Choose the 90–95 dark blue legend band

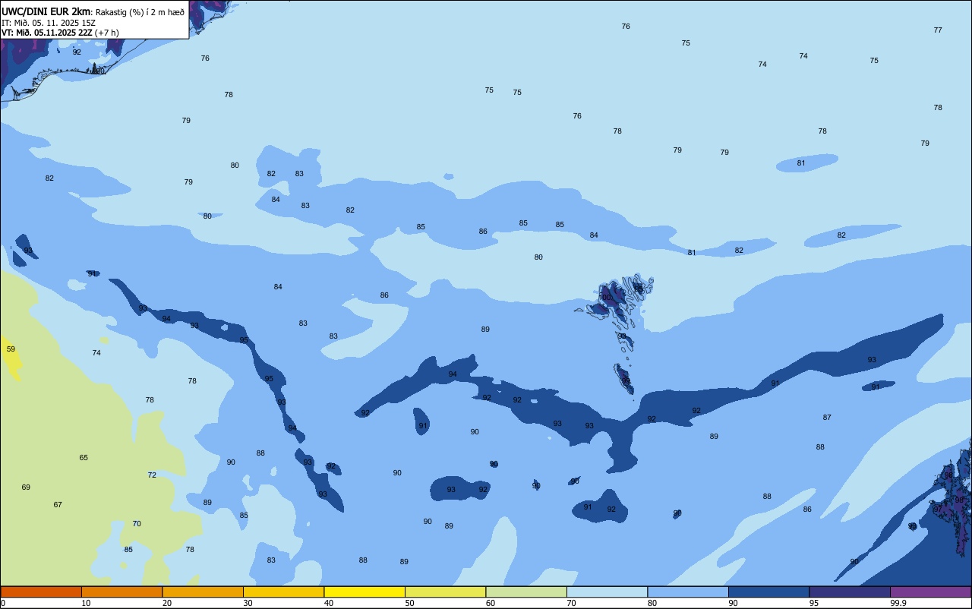click(x=768, y=592)
